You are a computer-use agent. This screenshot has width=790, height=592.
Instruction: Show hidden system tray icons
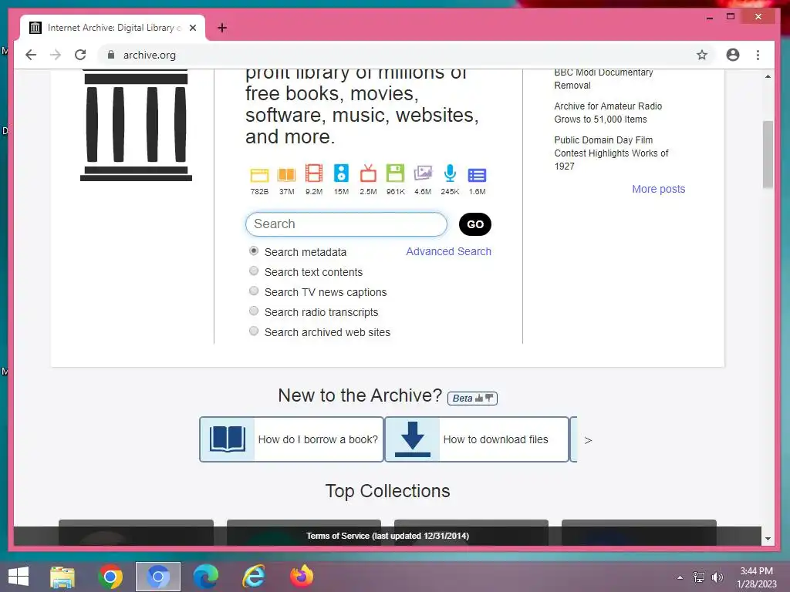[680, 577]
